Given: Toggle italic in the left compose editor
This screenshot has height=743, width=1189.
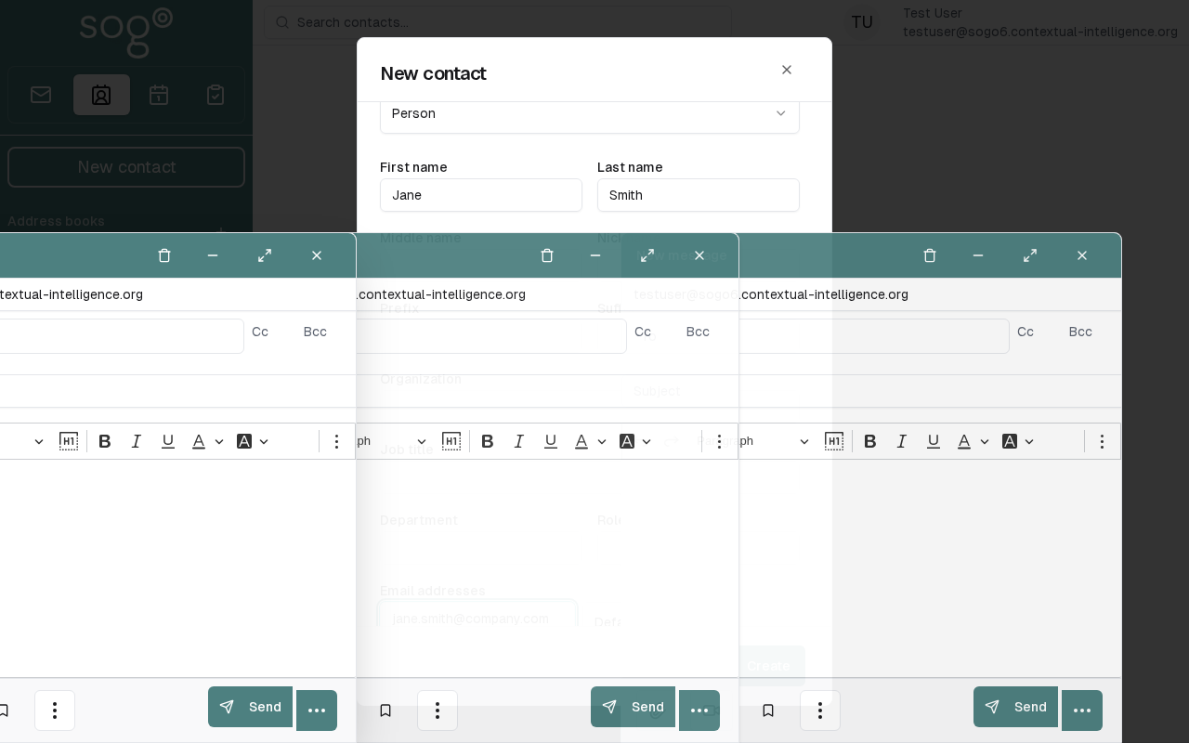Looking at the screenshot, I should pos(137,441).
